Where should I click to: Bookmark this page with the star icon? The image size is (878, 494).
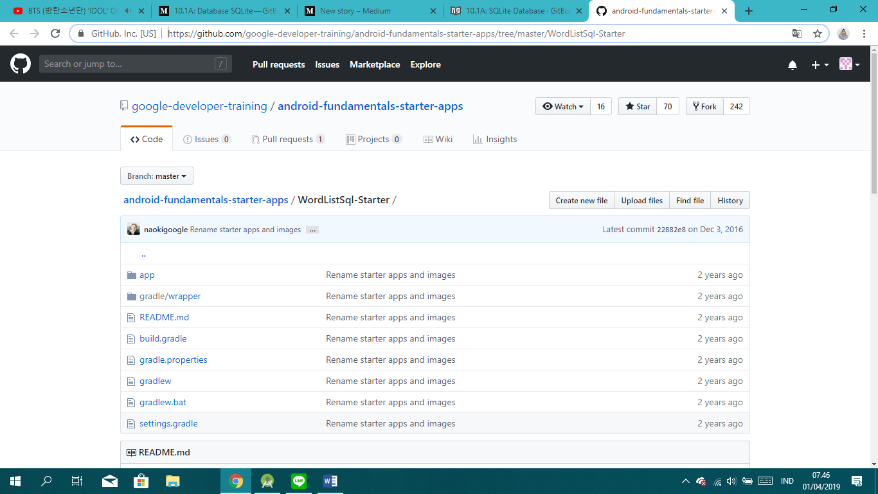coord(817,33)
